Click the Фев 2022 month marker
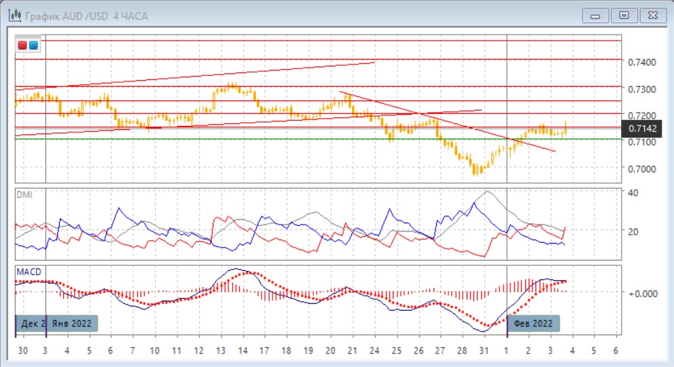674x367 pixels. 534,323
